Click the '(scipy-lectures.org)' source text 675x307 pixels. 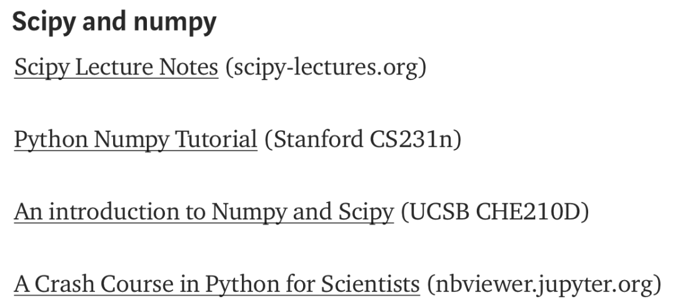coord(326,68)
